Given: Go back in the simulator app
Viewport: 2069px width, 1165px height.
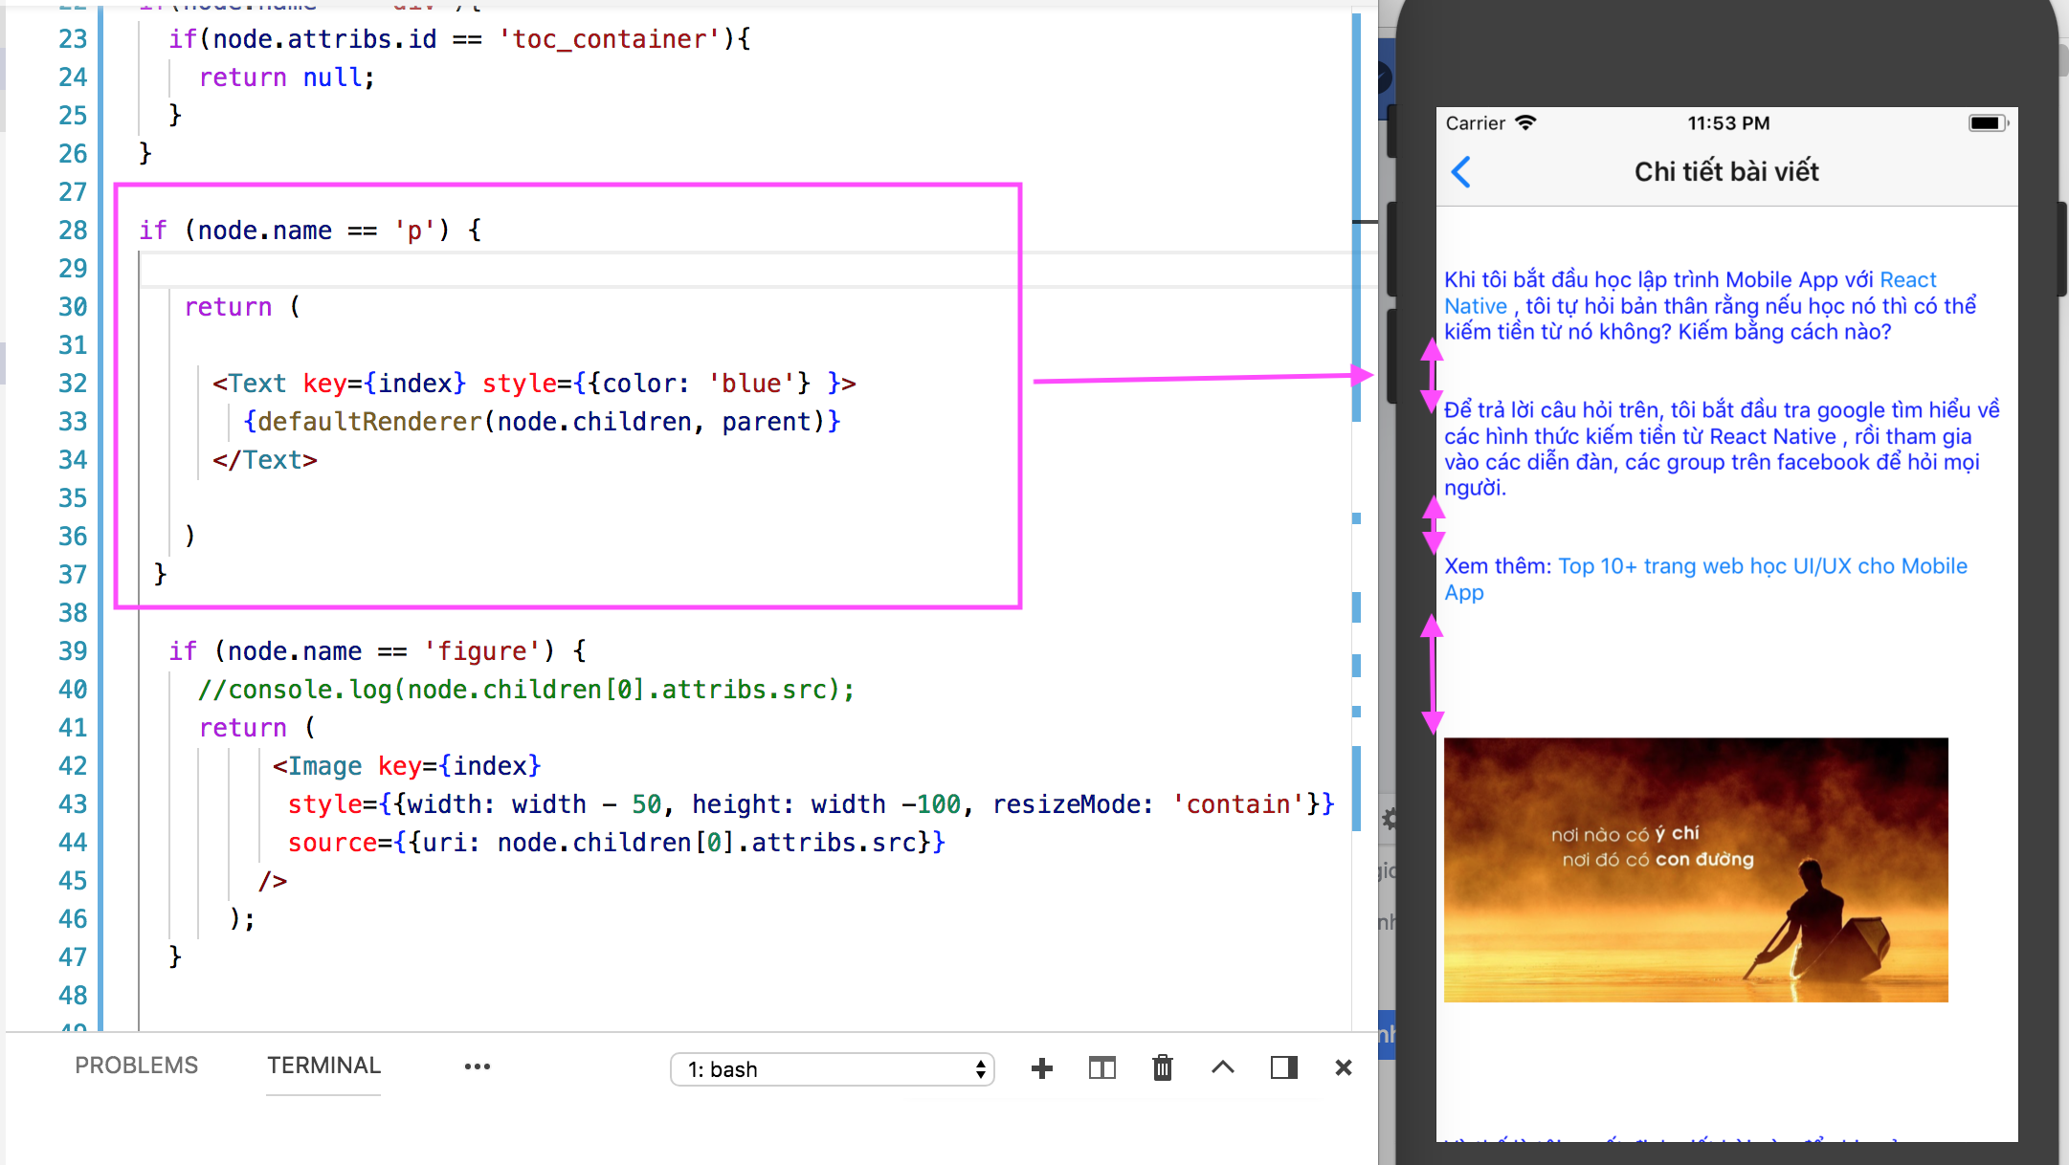Looking at the screenshot, I should coord(1460,172).
